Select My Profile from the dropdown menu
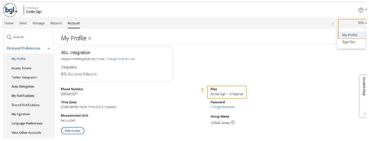369x141 pixels. coord(350,35)
